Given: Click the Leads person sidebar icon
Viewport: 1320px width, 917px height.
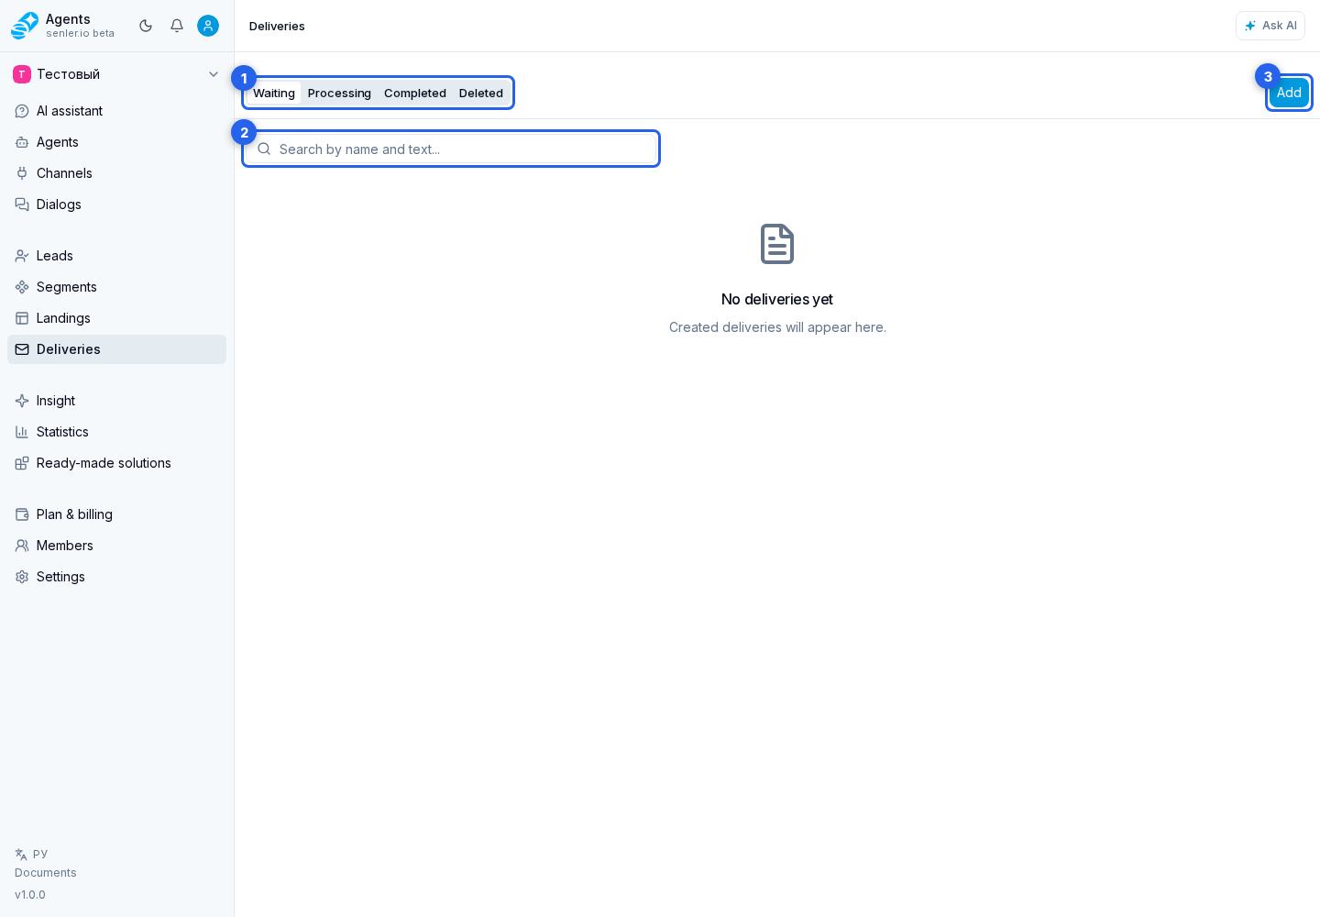Looking at the screenshot, I should point(22,256).
